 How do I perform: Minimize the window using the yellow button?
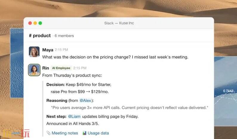(x=35, y=23)
